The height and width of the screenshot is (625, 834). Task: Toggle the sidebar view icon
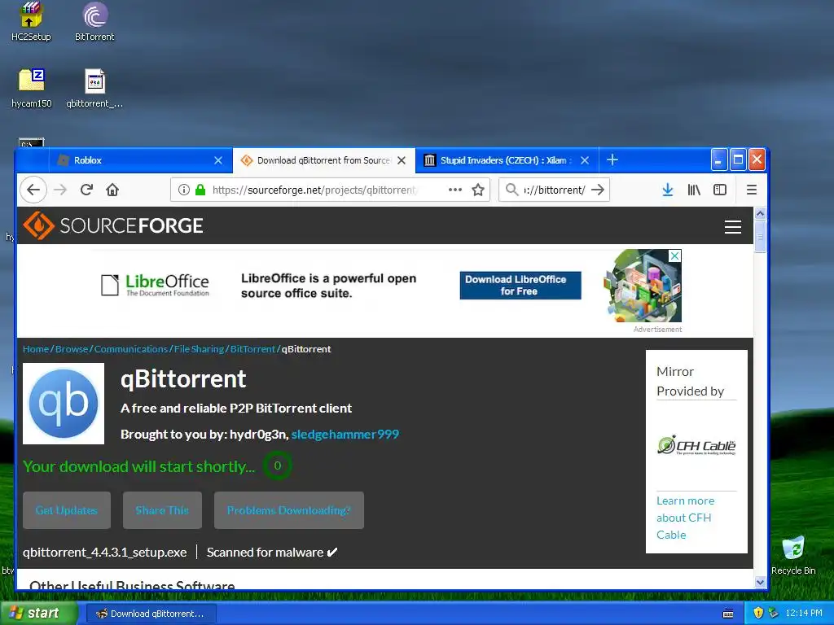[720, 190]
